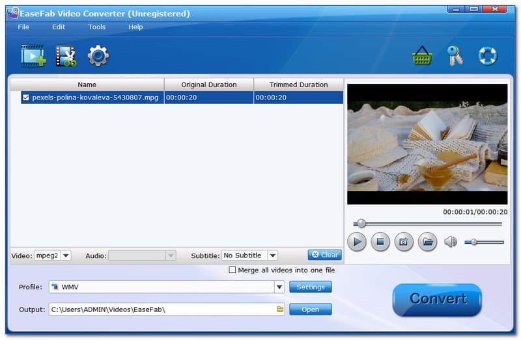Click the green shopping basket icon
Screen dimensions: 521x340
click(422, 55)
